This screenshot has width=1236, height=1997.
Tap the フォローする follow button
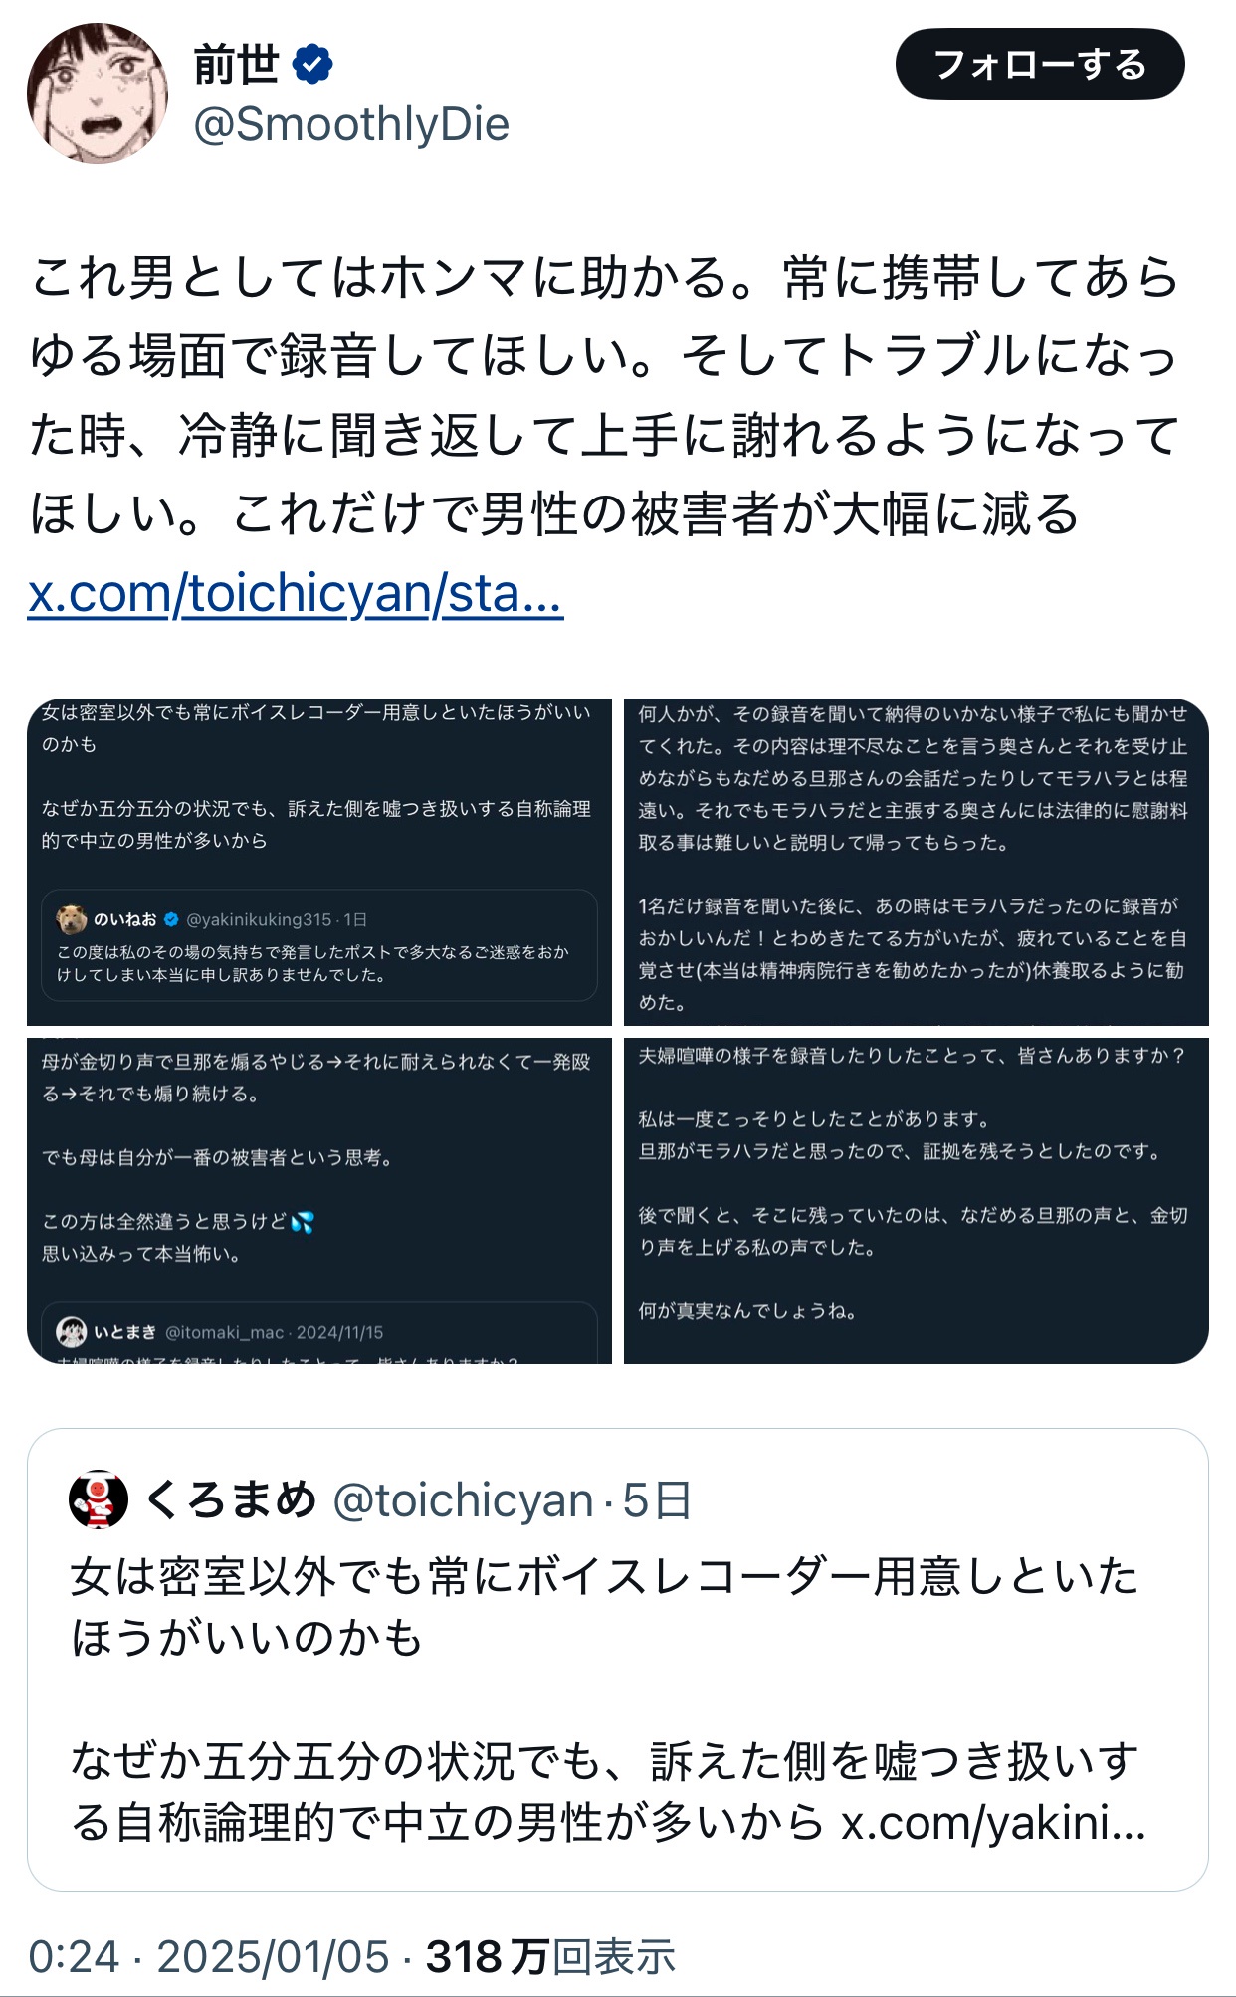click(x=1040, y=65)
